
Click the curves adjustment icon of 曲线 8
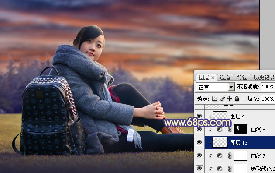(x=220, y=130)
